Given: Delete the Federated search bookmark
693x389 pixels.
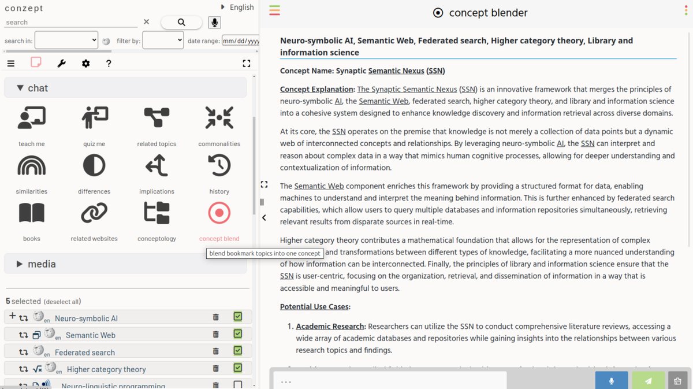Looking at the screenshot, I should click(x=216, y=351).
